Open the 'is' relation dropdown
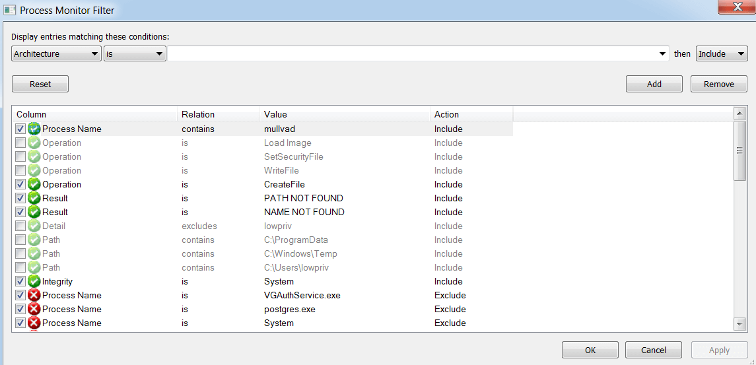 [135, 53]
